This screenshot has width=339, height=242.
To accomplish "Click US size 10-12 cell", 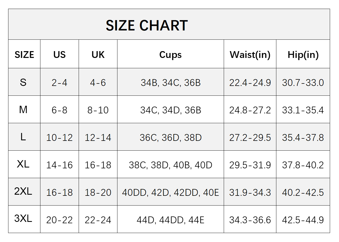I will [x=59, y=138].
